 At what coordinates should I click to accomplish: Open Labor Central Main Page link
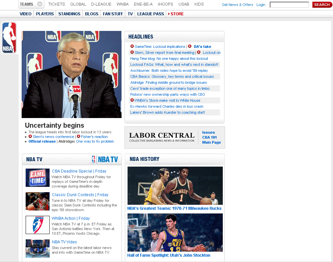click(x=211, y=142)
